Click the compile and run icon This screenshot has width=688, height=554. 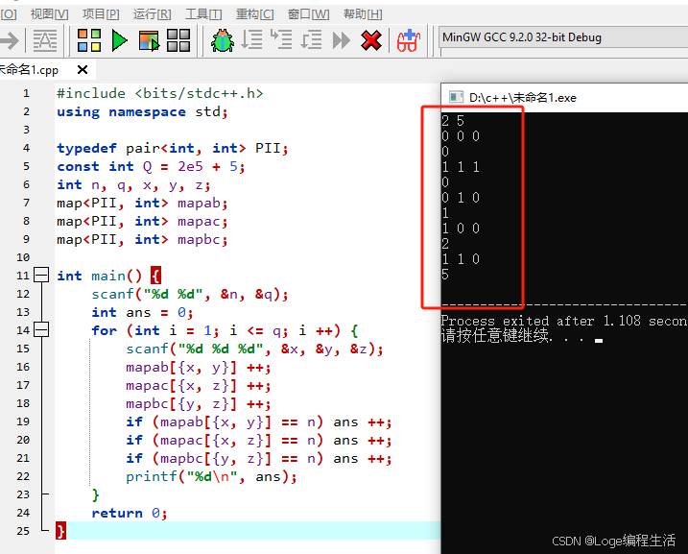pos(149,41)
